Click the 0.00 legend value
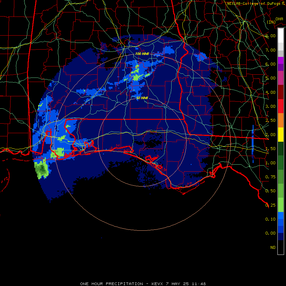Screen dimensions: 286x286 270,233
